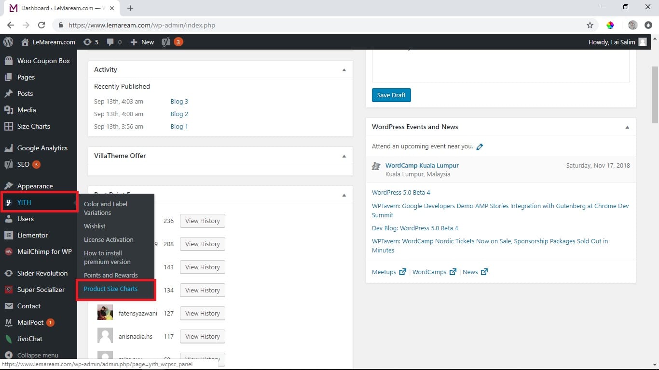
Task: Open the Users sidebar icon
Action: click(x=8, y=219)
